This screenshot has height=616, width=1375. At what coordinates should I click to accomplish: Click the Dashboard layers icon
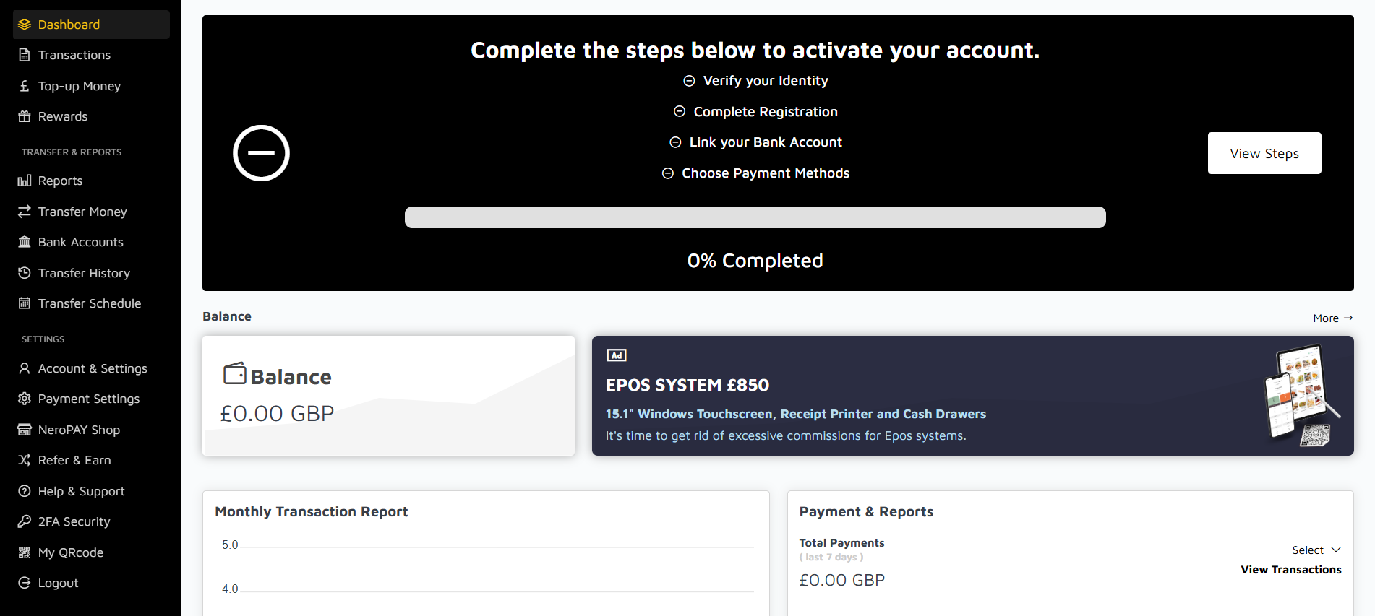pyautogui.click(x=25, y=25)
